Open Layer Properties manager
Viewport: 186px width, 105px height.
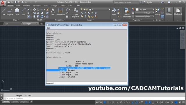click(x=76, y=13)
